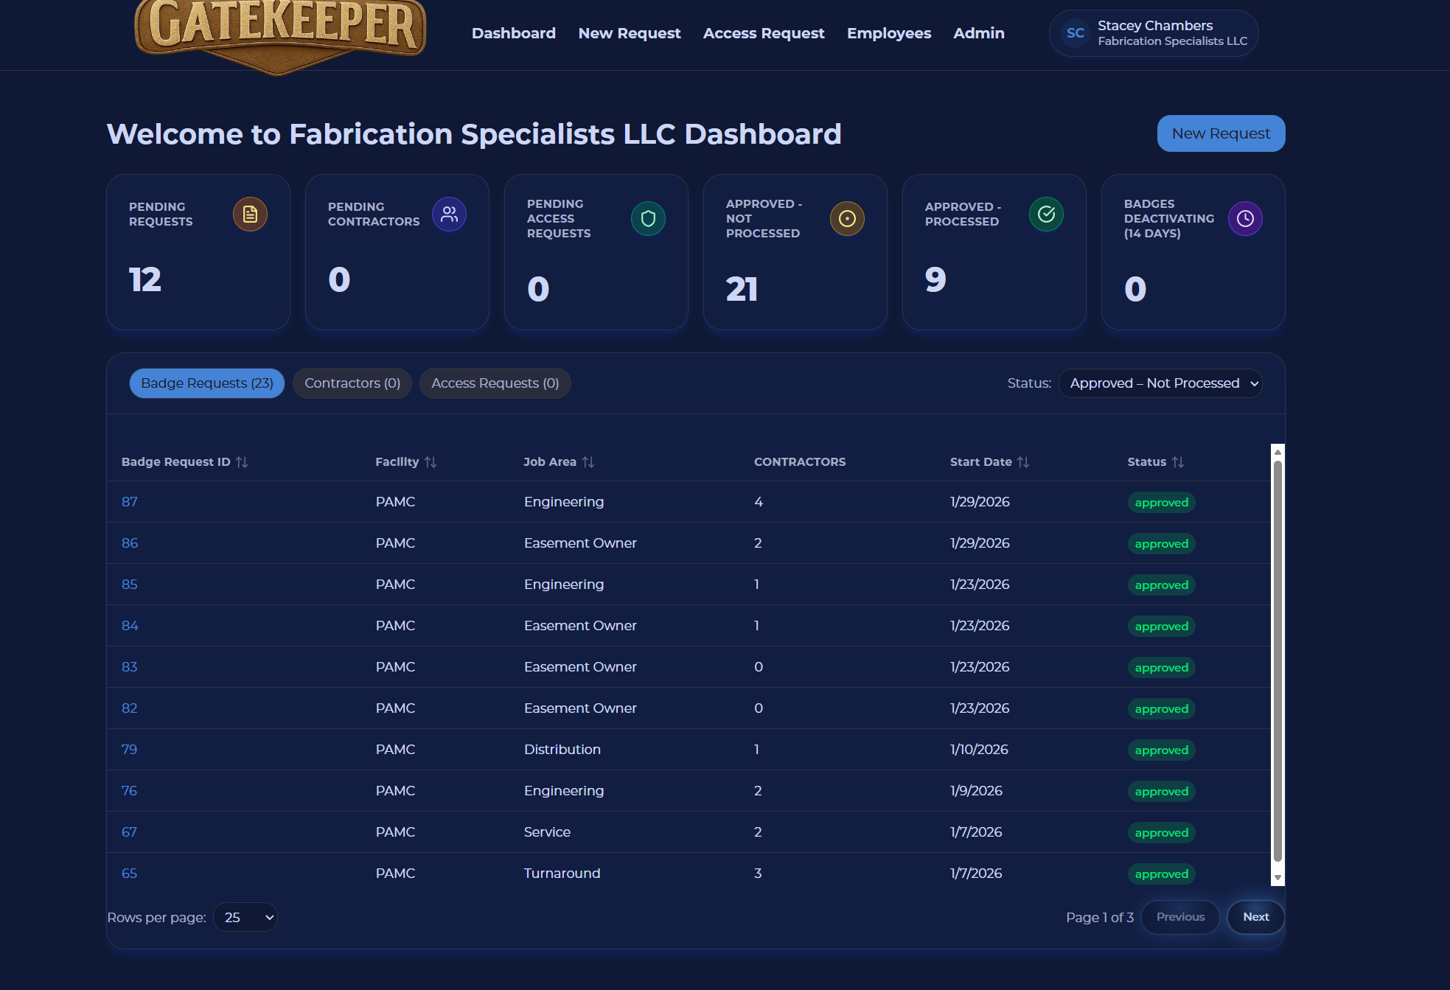Click the Turnaround job area cell
The width and height of the screenshot is (1450, 990).
coord(562,874)
